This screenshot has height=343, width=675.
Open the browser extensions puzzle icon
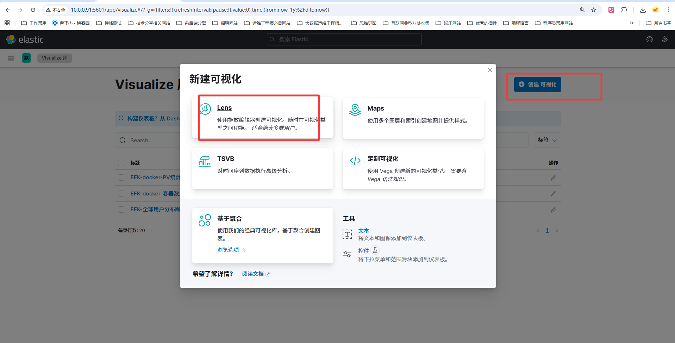[x=624, y=10]
